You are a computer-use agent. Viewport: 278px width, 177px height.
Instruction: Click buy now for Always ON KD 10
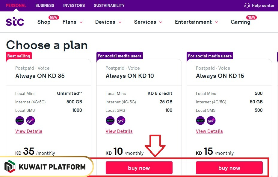click(139, 168)
